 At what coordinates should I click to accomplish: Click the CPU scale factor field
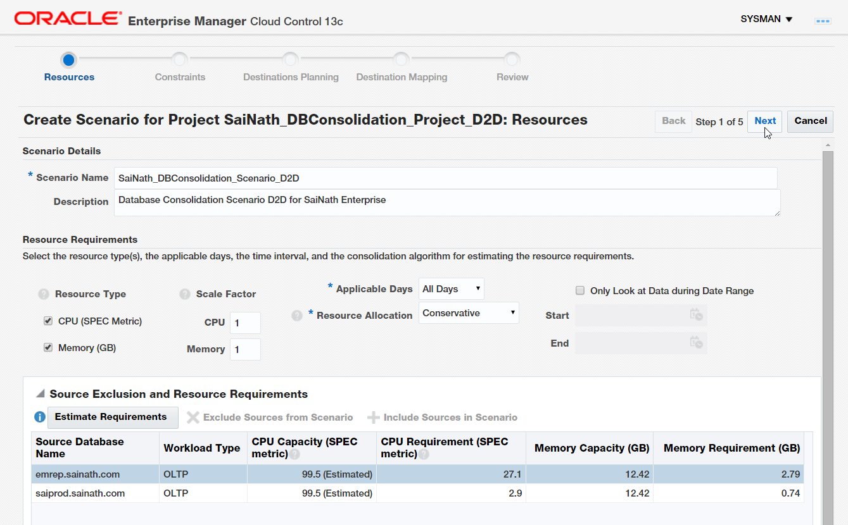pyautogui.click(x=245, y=323)
